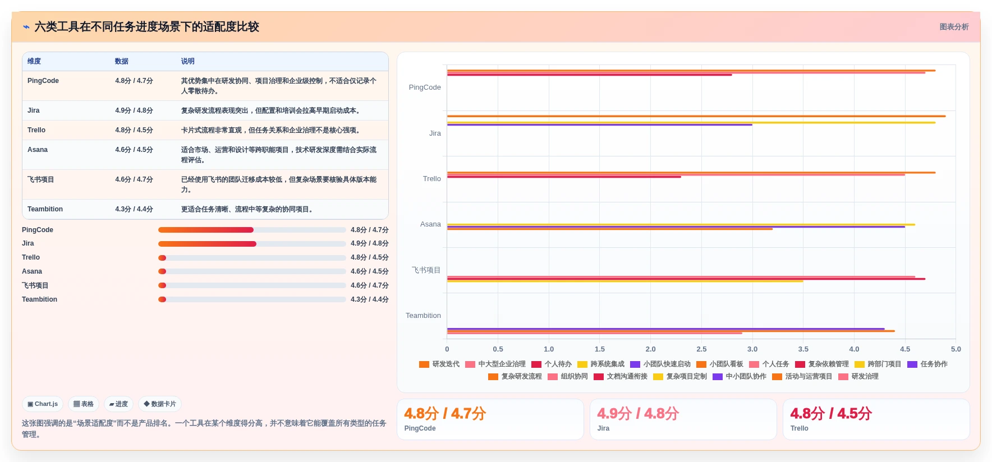992x462 pixels.
Task: Click the orange swatch beside 活动与运营项目
Action: [777, 377]
